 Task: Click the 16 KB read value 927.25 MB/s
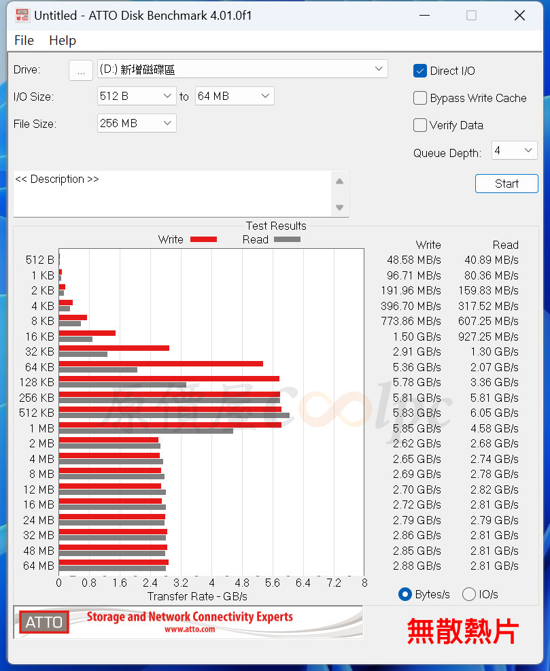pos(488,337)
